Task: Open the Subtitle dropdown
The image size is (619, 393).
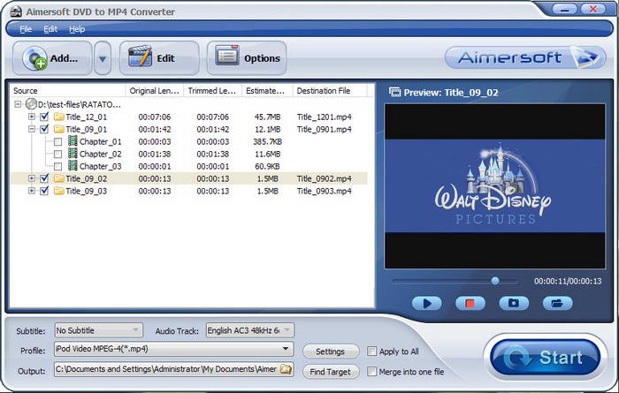Action: click(99, 330)
